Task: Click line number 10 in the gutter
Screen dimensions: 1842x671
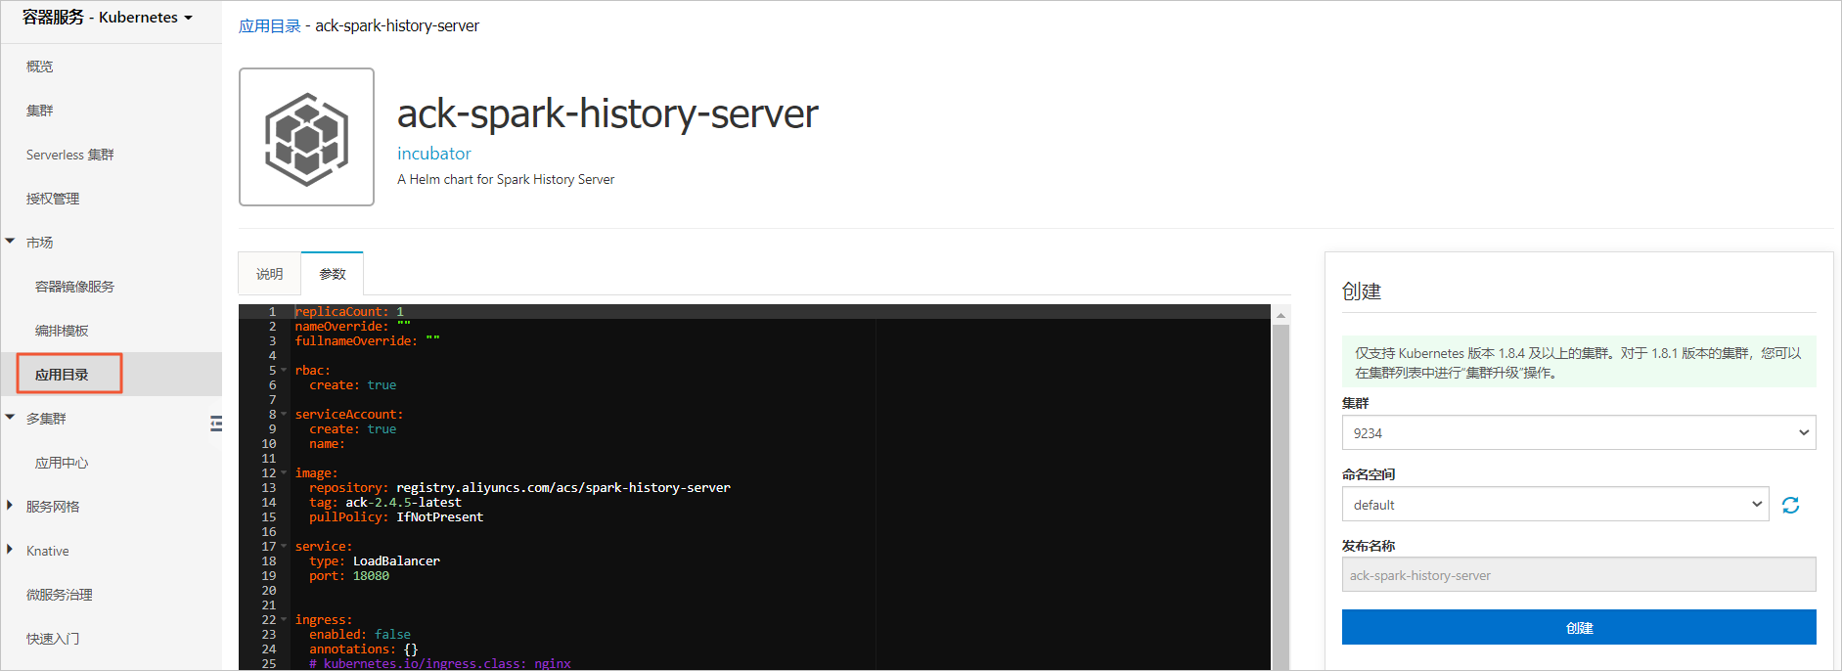Action: point(269,444)
